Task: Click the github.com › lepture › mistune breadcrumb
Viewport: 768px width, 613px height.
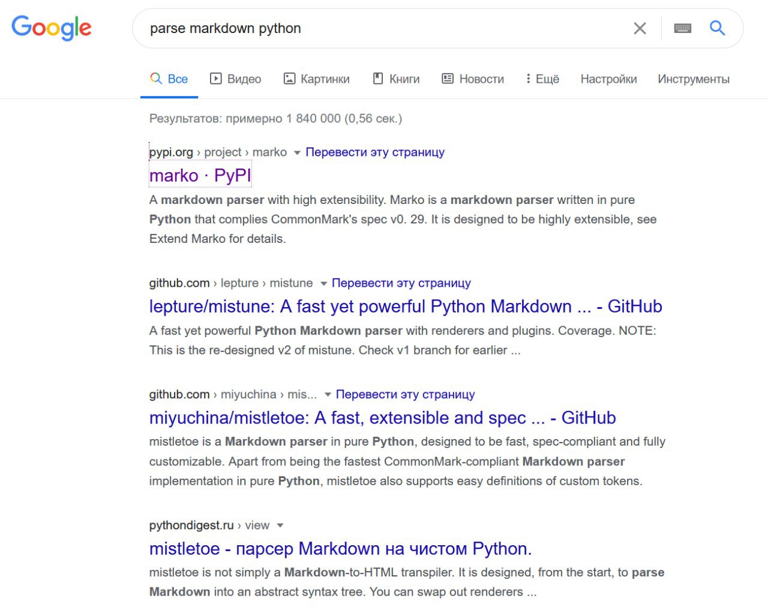Action: tap(231, 283)
